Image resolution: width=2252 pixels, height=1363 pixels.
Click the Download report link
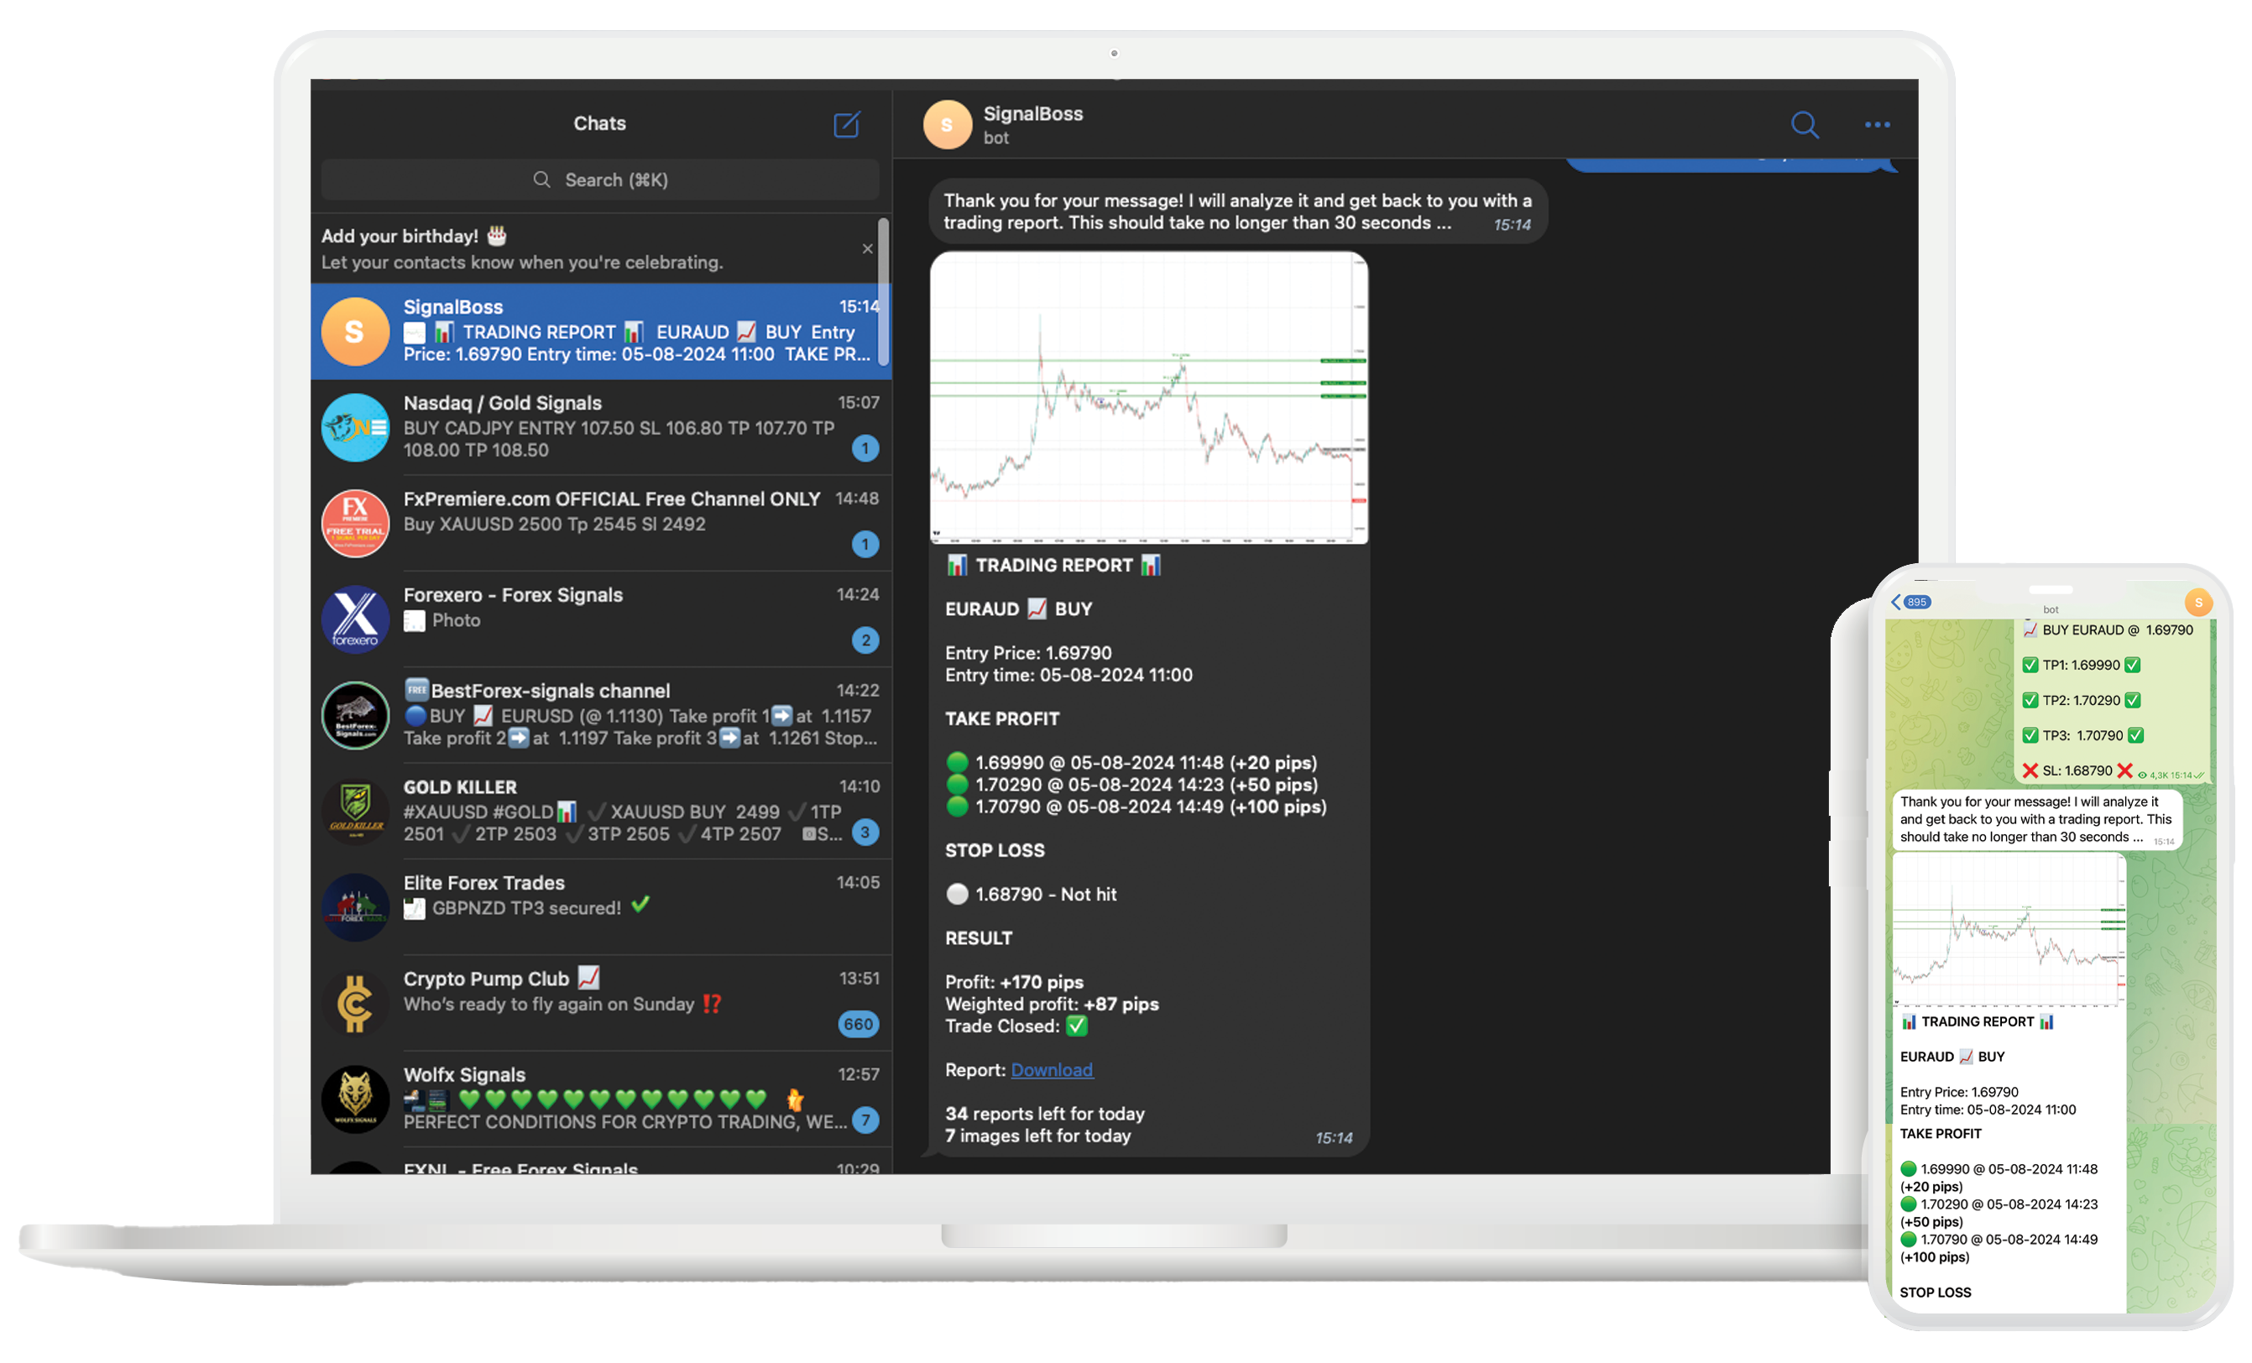(1051, 1069)
